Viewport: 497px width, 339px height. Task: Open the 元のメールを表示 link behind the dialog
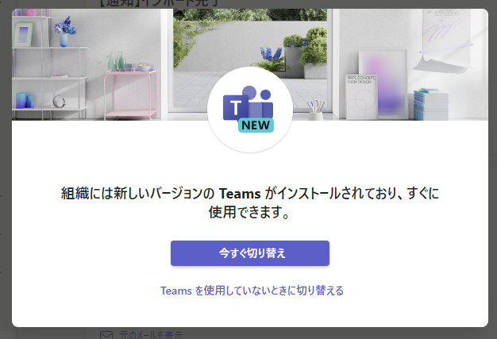(151, 335)
